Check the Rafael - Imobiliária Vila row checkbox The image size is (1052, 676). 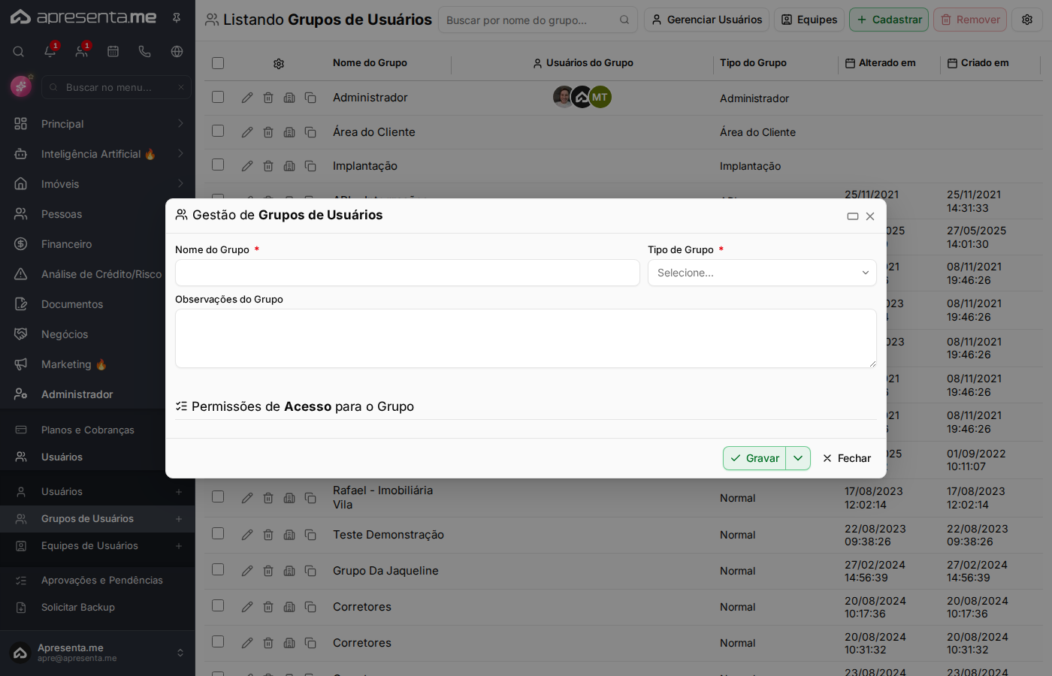coord(218,496)
